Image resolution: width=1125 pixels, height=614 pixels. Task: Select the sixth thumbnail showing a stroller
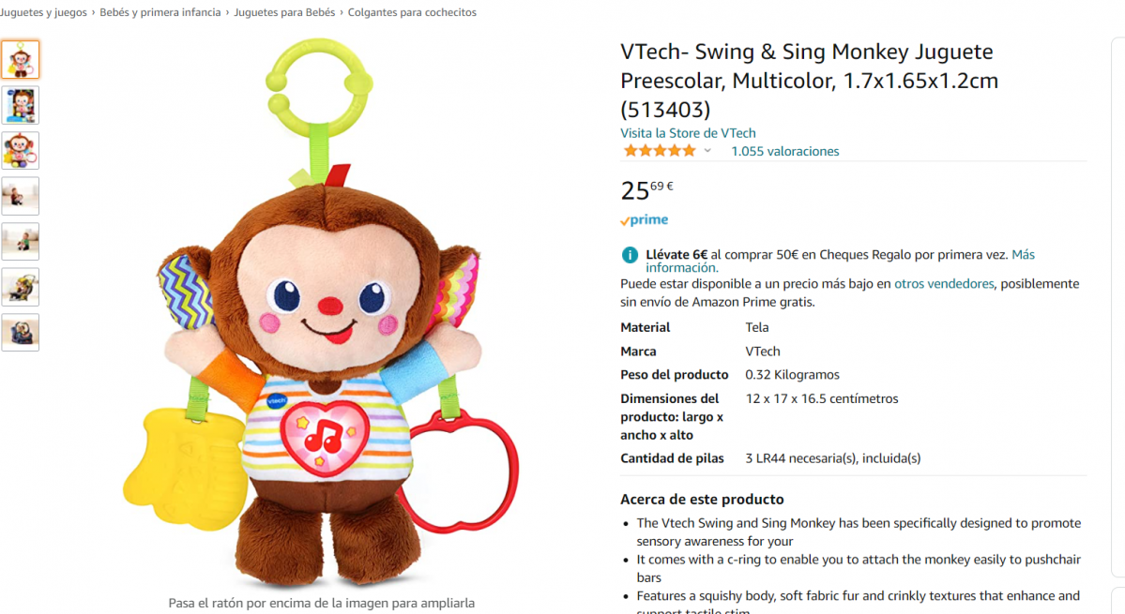click(x=20, y=287)
